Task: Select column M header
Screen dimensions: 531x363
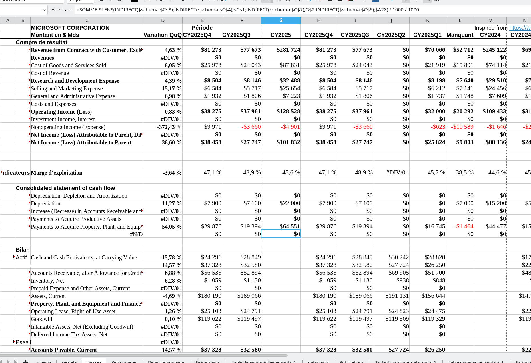Action: coord(490,20)
